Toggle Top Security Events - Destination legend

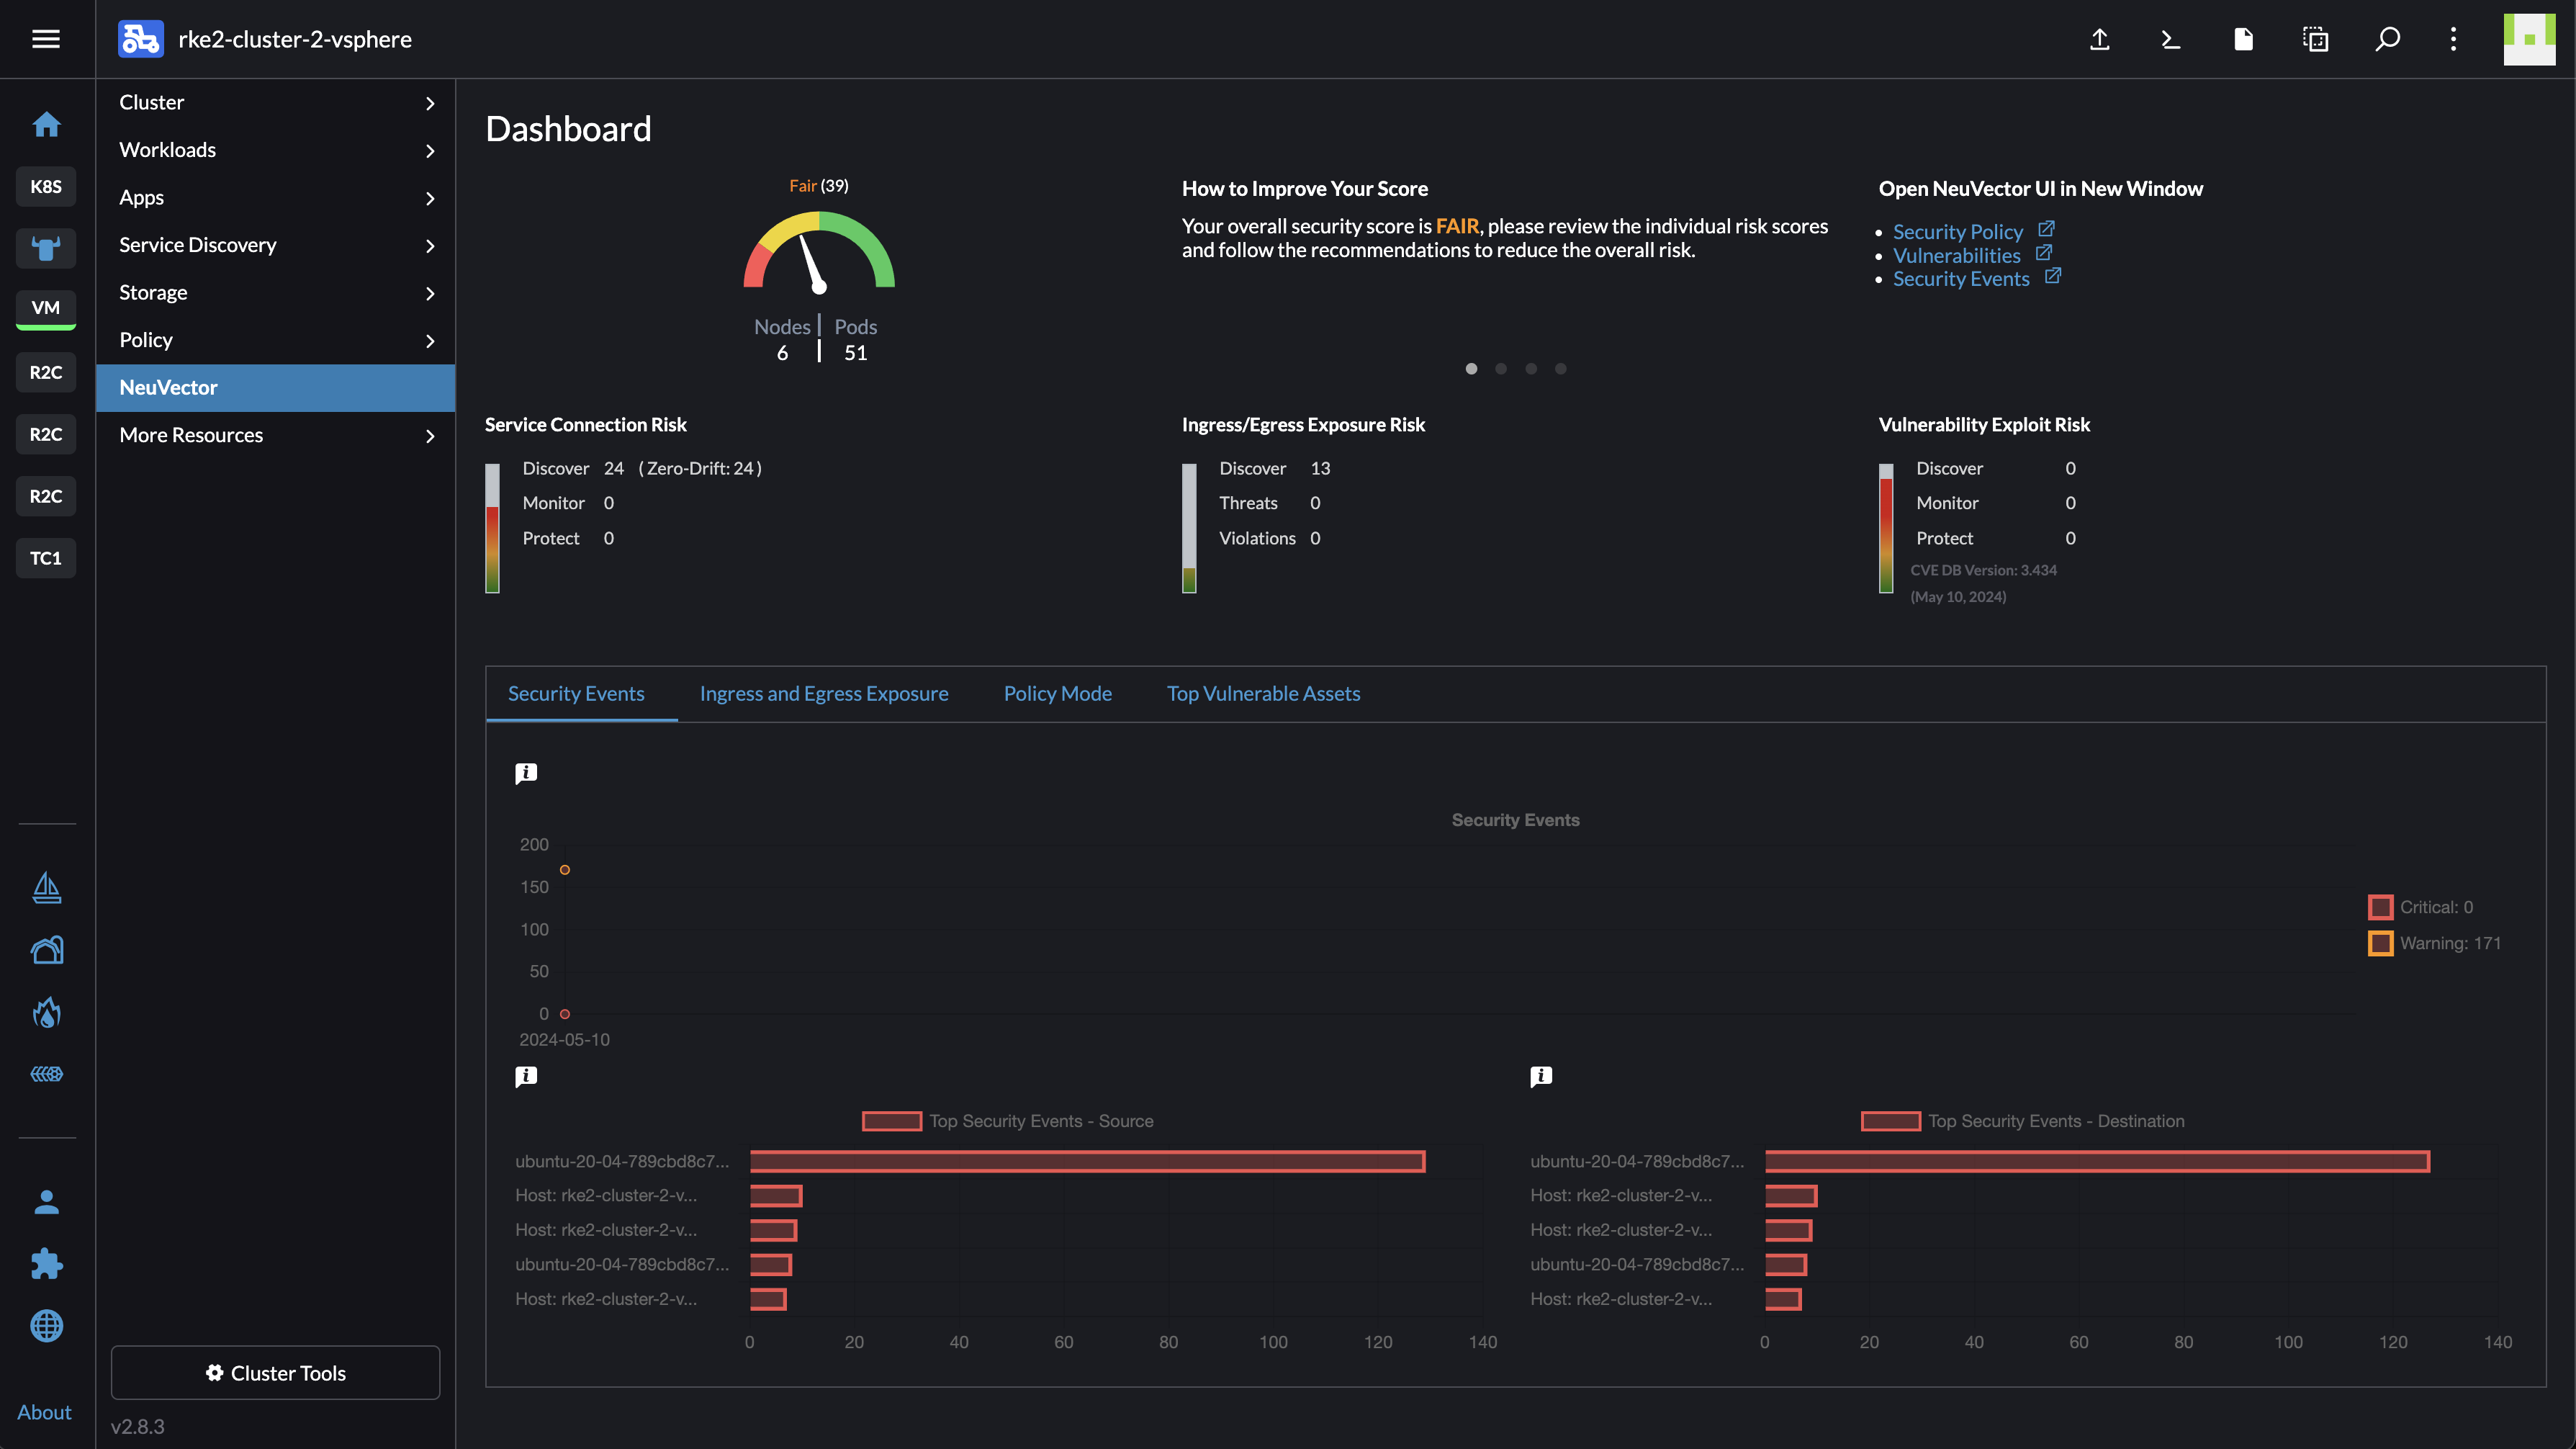[x=2022, y=1121]
